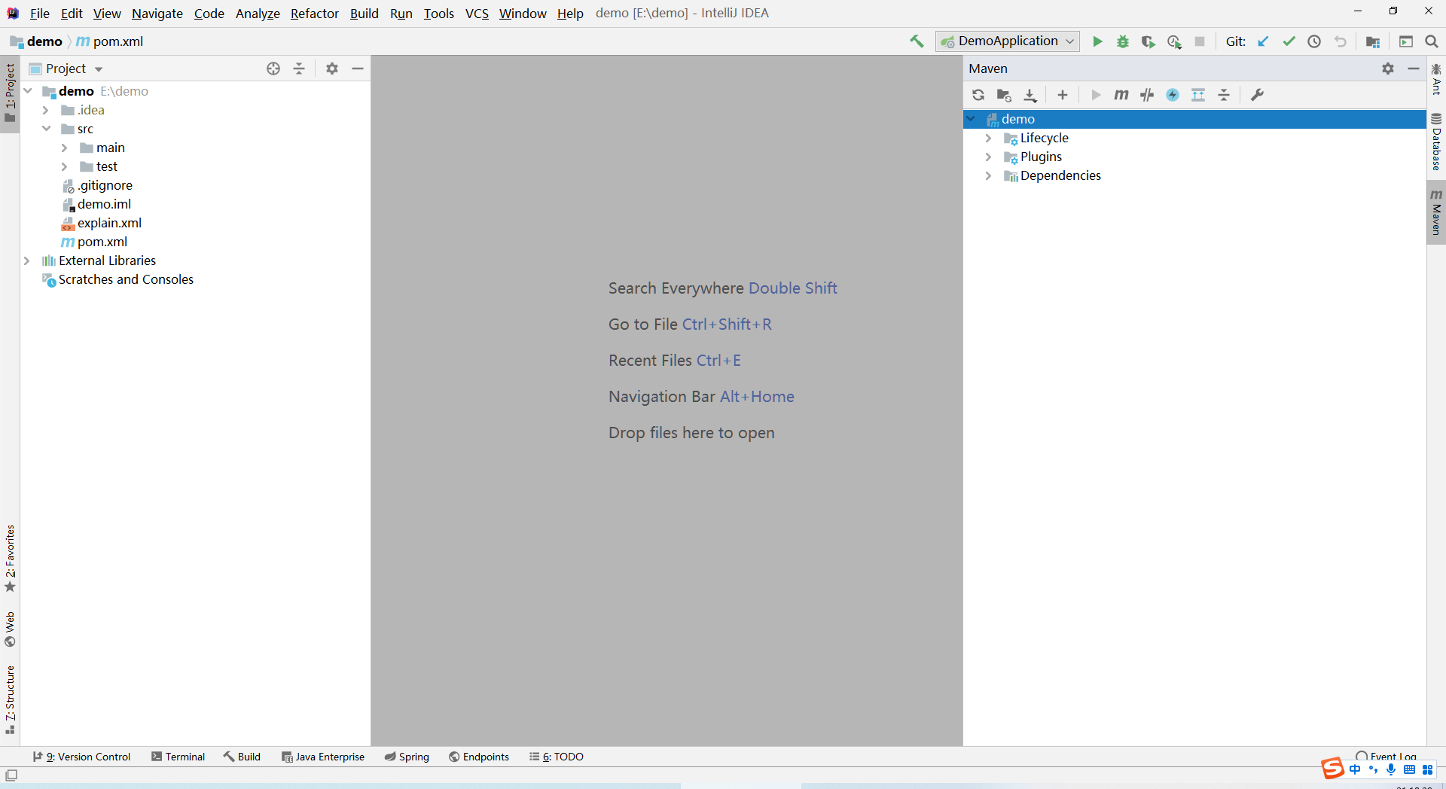1446x789 pixels.
Task: Open the DemoApplication run configuration dropdown
Action: coord(1008,41)
